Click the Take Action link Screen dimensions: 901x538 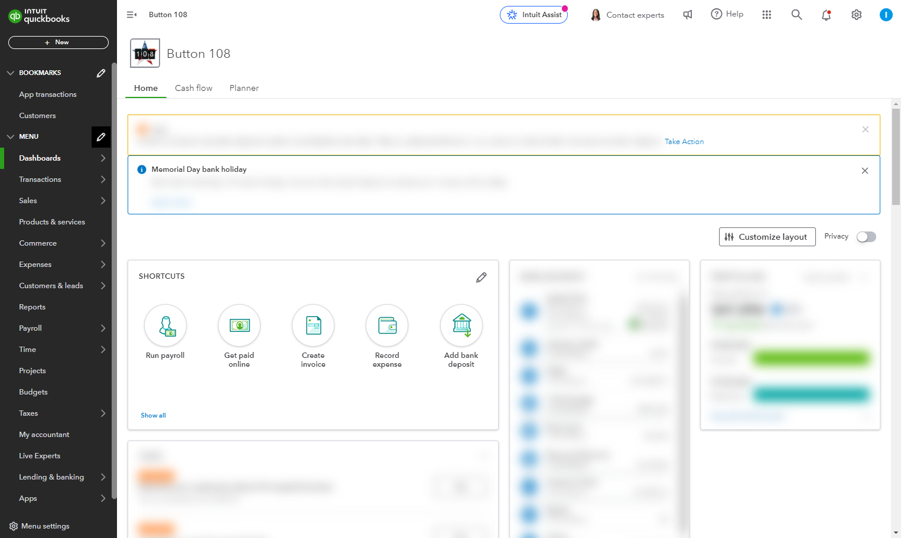point(684,142)
